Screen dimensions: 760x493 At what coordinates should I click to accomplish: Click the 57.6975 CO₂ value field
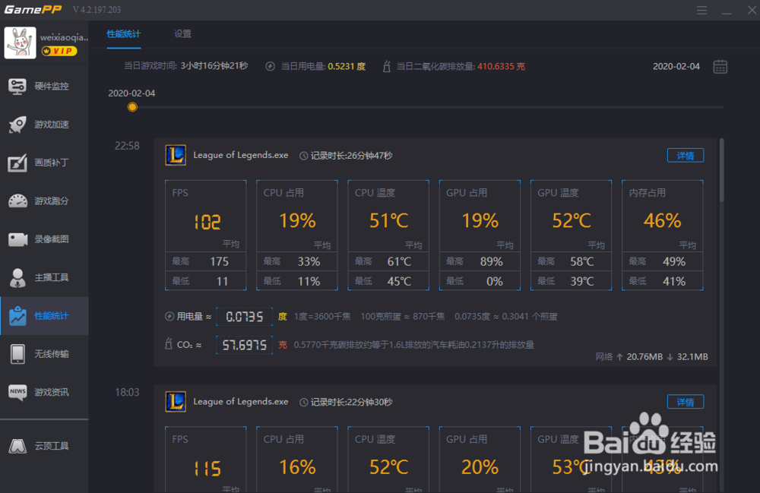244,345
